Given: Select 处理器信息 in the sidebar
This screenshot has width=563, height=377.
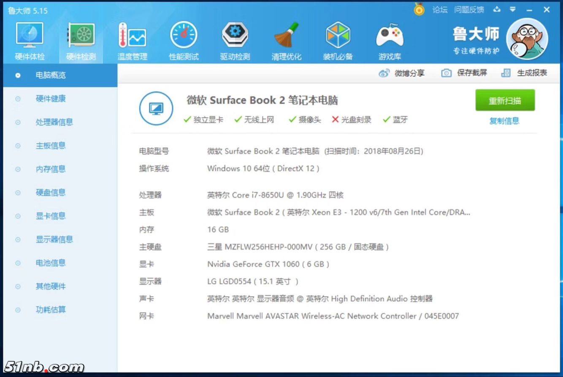Looking at the screenshot, I should coord(54,122).
